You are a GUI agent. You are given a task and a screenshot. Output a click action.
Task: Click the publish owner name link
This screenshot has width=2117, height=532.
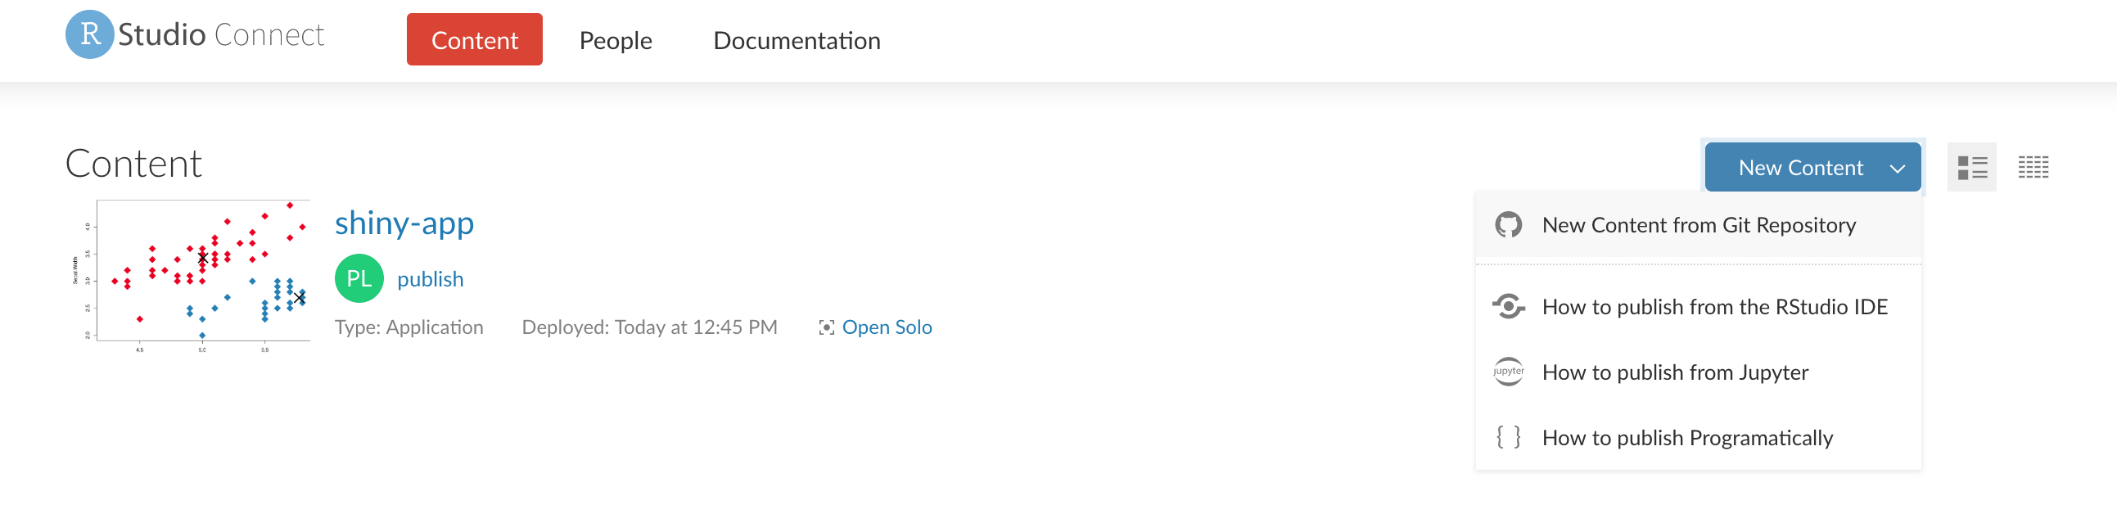point(430,280)
